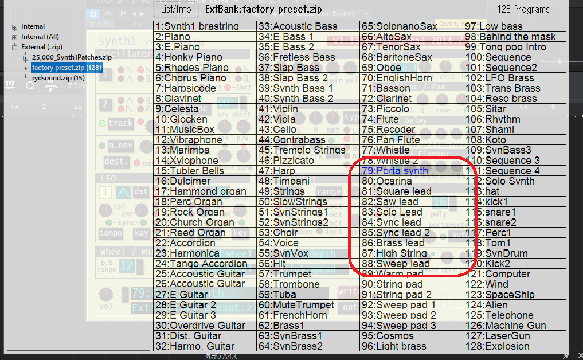Click the piano keyboard icon
The width and height of the screenshot is (583, 360).
[10, 85]
